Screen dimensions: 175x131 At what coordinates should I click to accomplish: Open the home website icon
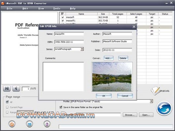(x=12, y=124)
